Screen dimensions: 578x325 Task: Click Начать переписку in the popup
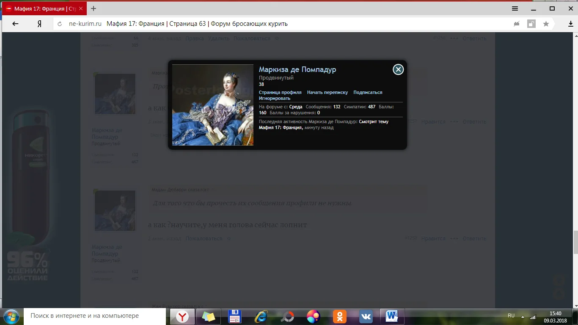(x=328, y=92)
